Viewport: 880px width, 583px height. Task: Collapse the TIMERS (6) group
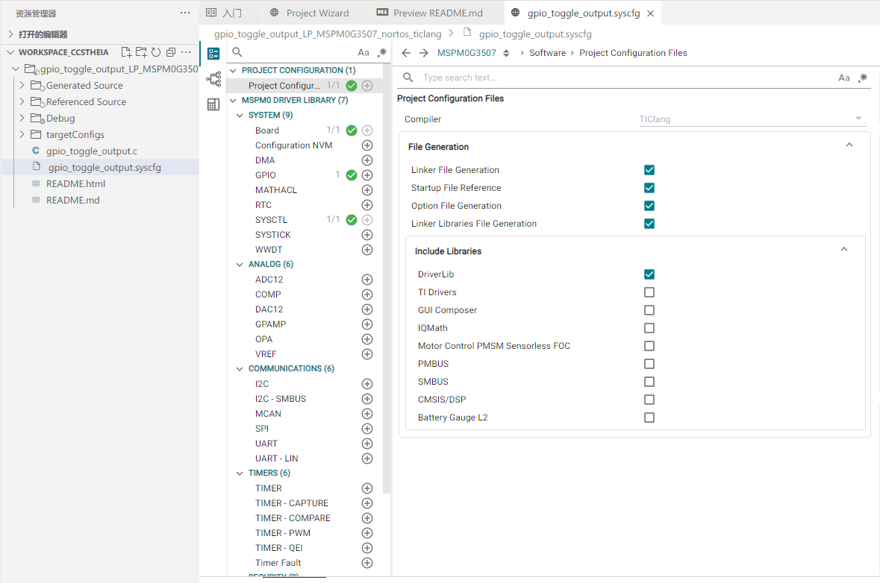(x=240, y=473)
